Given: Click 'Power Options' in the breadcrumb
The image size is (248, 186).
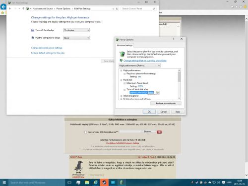Looking at the screenshot, I should (x=63, y=8).
